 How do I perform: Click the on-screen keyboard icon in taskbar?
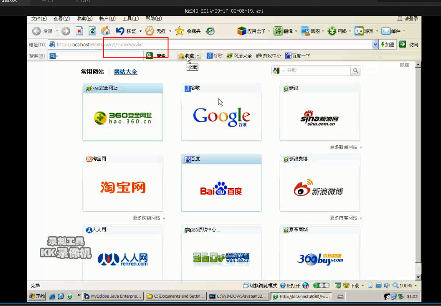340,296
